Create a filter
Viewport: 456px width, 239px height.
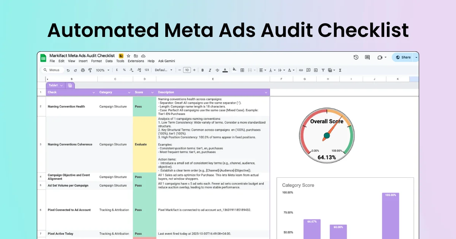tap(323, 70)
